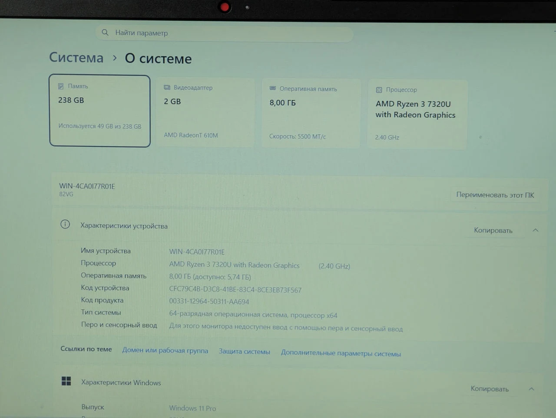Collapse the Характеристики устройства section chevron
The height and width of the screenshot is (418, 556).
tap(535, 230)
